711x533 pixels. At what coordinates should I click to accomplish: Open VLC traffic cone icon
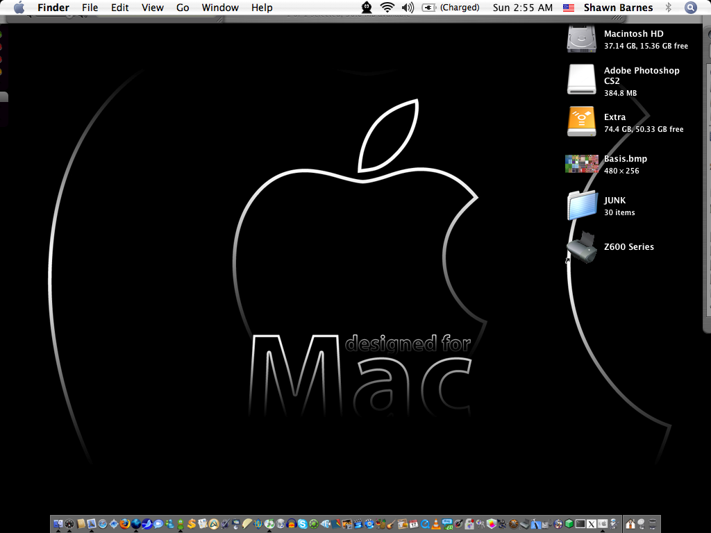[x=436, y=525]
